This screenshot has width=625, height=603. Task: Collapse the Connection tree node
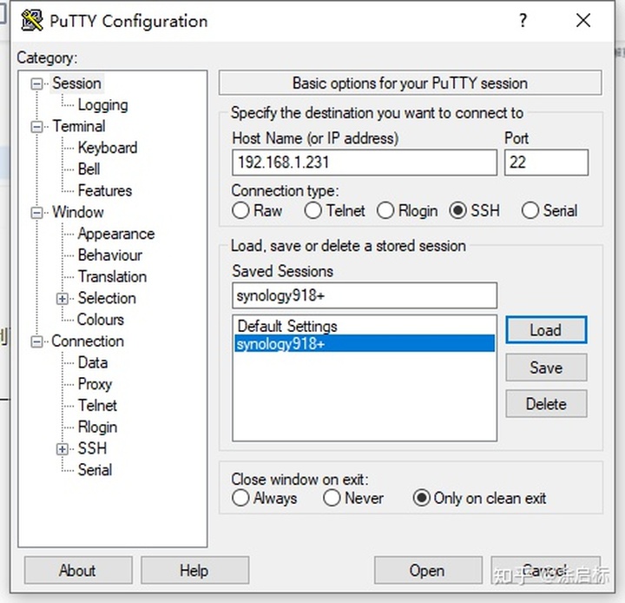click(36, 341)
